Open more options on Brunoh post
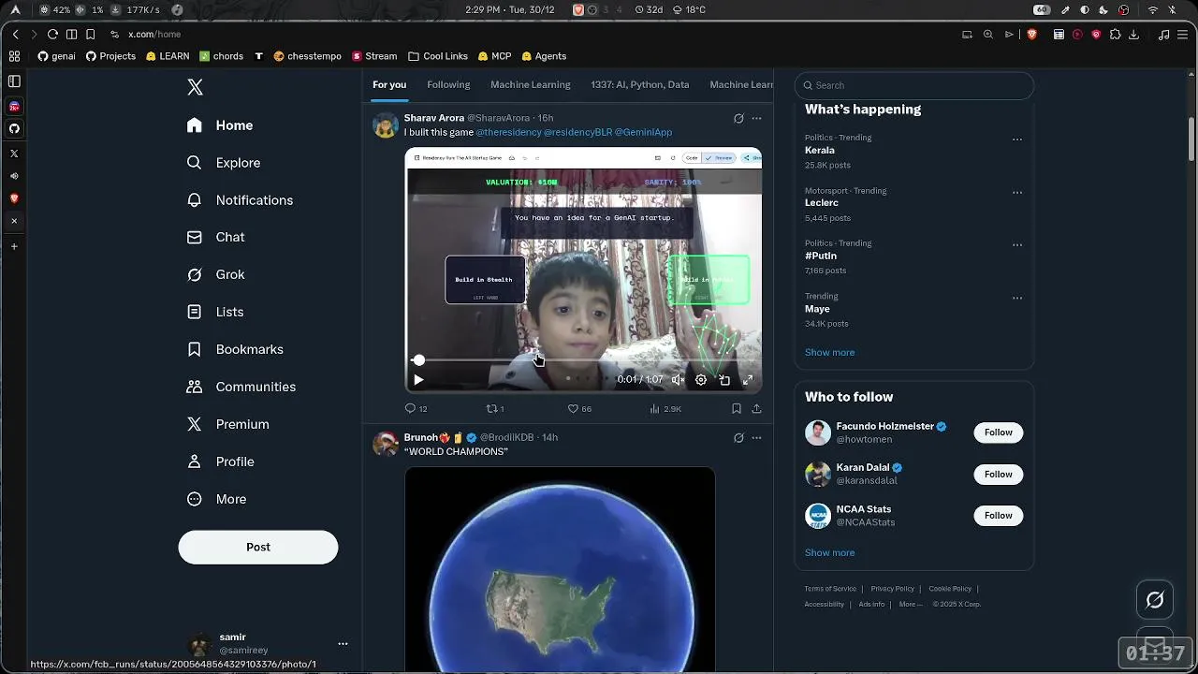Image resolution: width=1198 pixels, height=674 pixels. (756, 437)
